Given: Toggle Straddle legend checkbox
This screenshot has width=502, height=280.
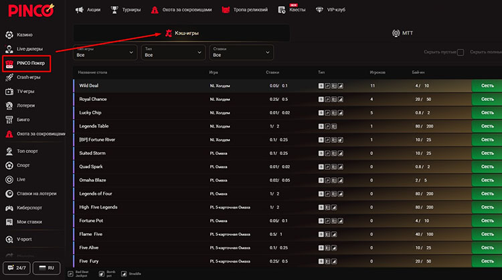Looking at the screenshot, I should coord(124,274).
